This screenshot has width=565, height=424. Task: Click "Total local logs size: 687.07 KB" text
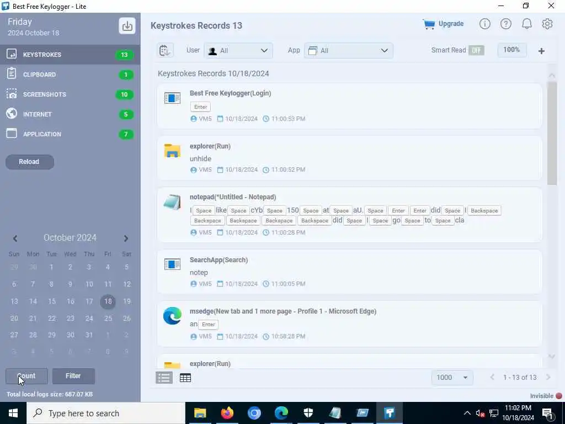pos(50,394)
